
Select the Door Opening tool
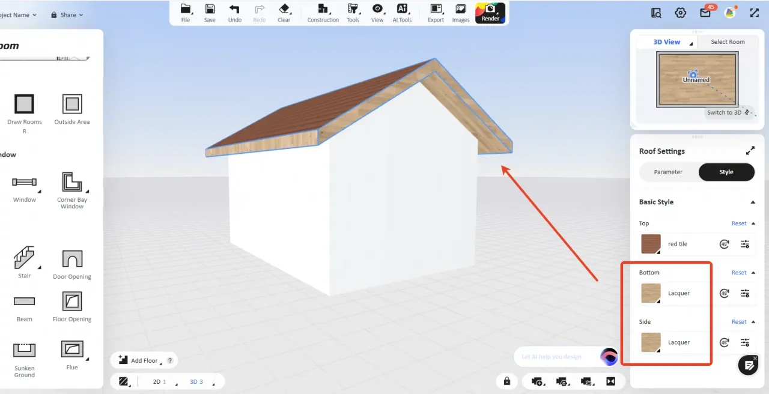tap(72, 259)
